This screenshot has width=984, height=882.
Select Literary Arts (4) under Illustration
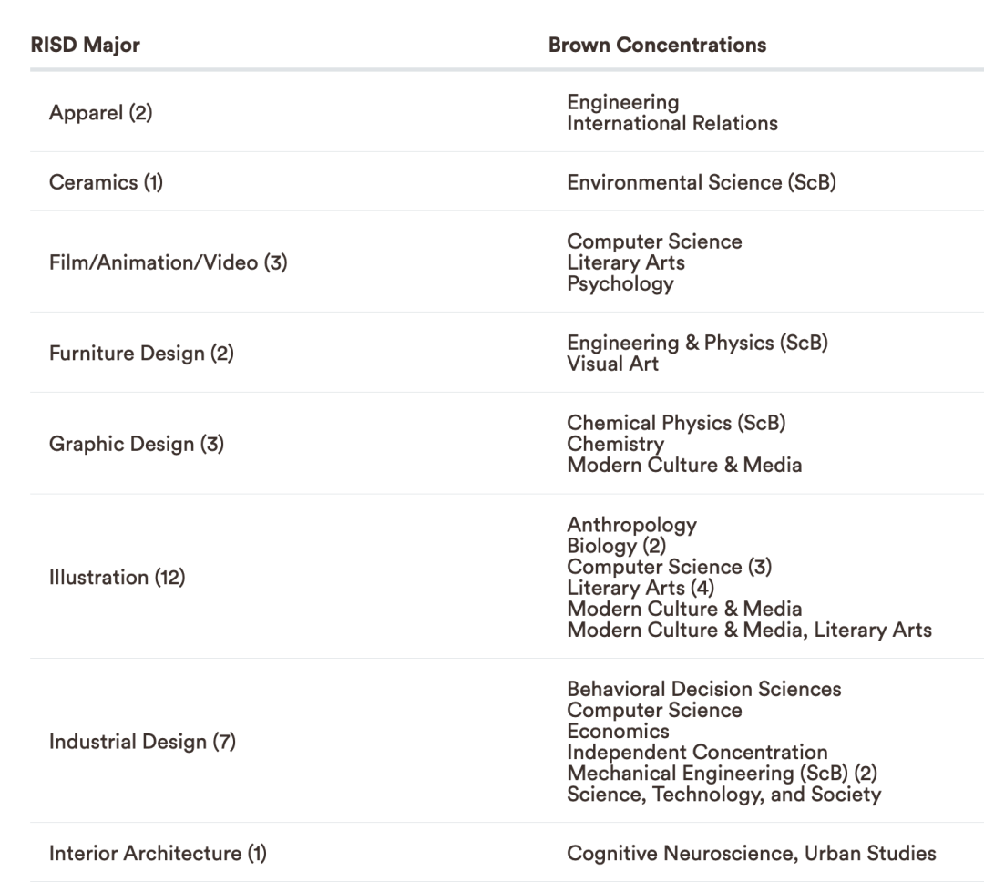pos(641,589)
